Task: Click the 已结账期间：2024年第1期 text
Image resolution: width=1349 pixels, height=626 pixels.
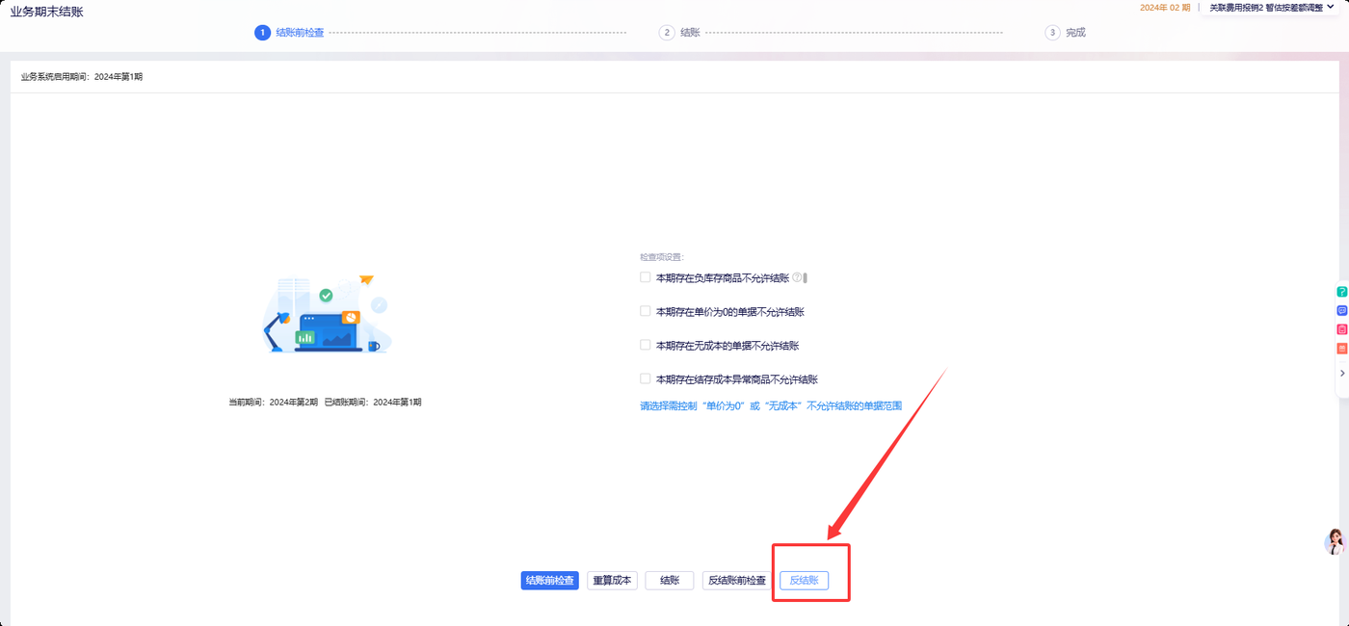Action: tap(373, 402)
